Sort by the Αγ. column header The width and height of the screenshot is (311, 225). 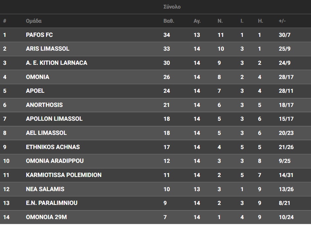pyautogui.click(x=197, y=21)
